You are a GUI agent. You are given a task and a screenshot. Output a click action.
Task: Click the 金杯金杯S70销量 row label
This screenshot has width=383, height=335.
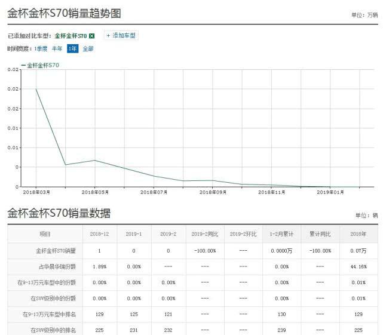tap(56, 251)
